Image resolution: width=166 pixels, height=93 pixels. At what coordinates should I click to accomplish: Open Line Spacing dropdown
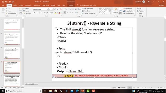tap(79, 9)
